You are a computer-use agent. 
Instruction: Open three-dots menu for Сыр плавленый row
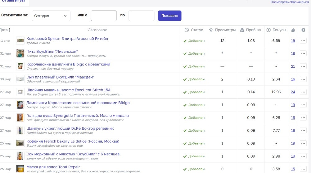[x=303, y=79]
